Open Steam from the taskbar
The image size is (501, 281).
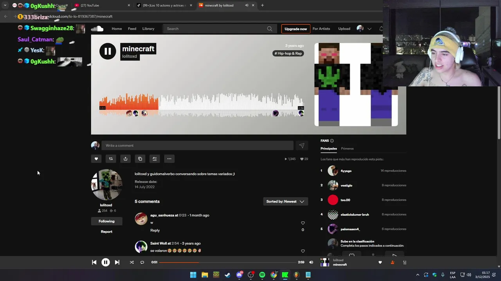click(227, 275)
